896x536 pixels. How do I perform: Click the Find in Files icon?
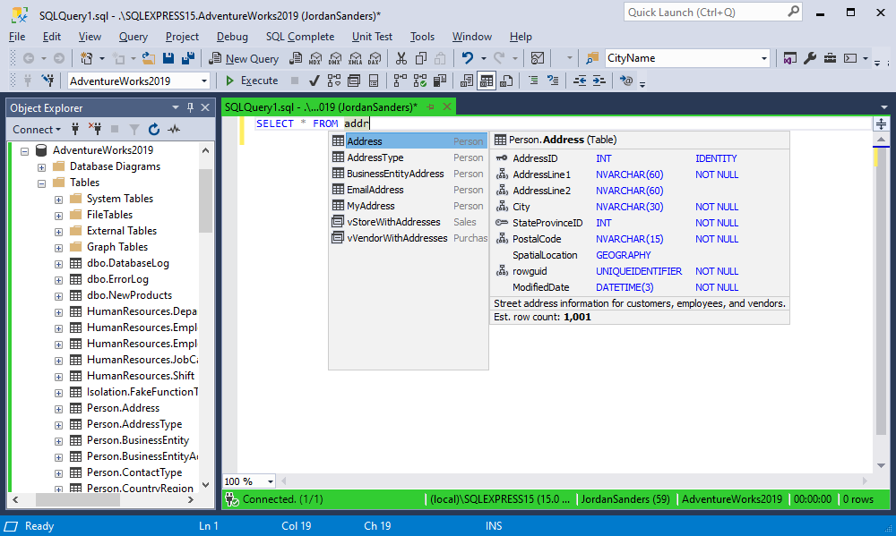[x=592, y=58]
